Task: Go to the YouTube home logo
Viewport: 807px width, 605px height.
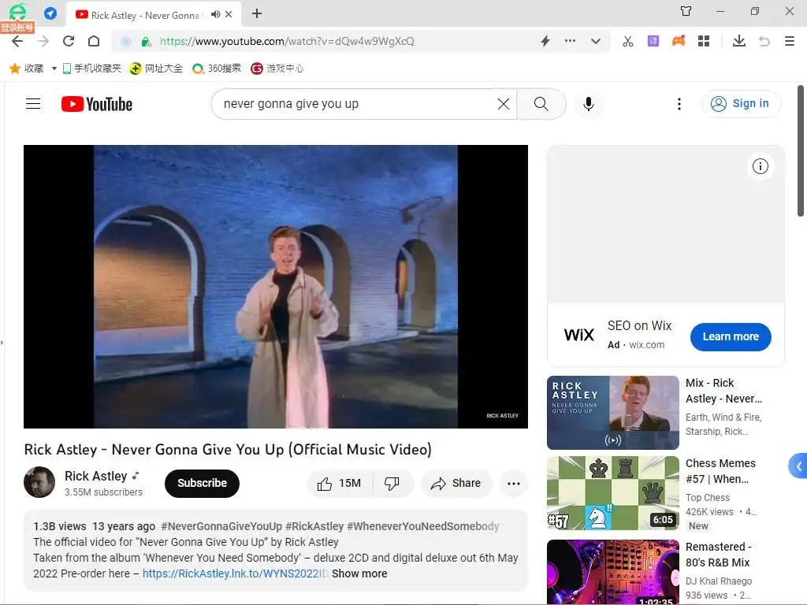Action: click(x=97, y=104)
